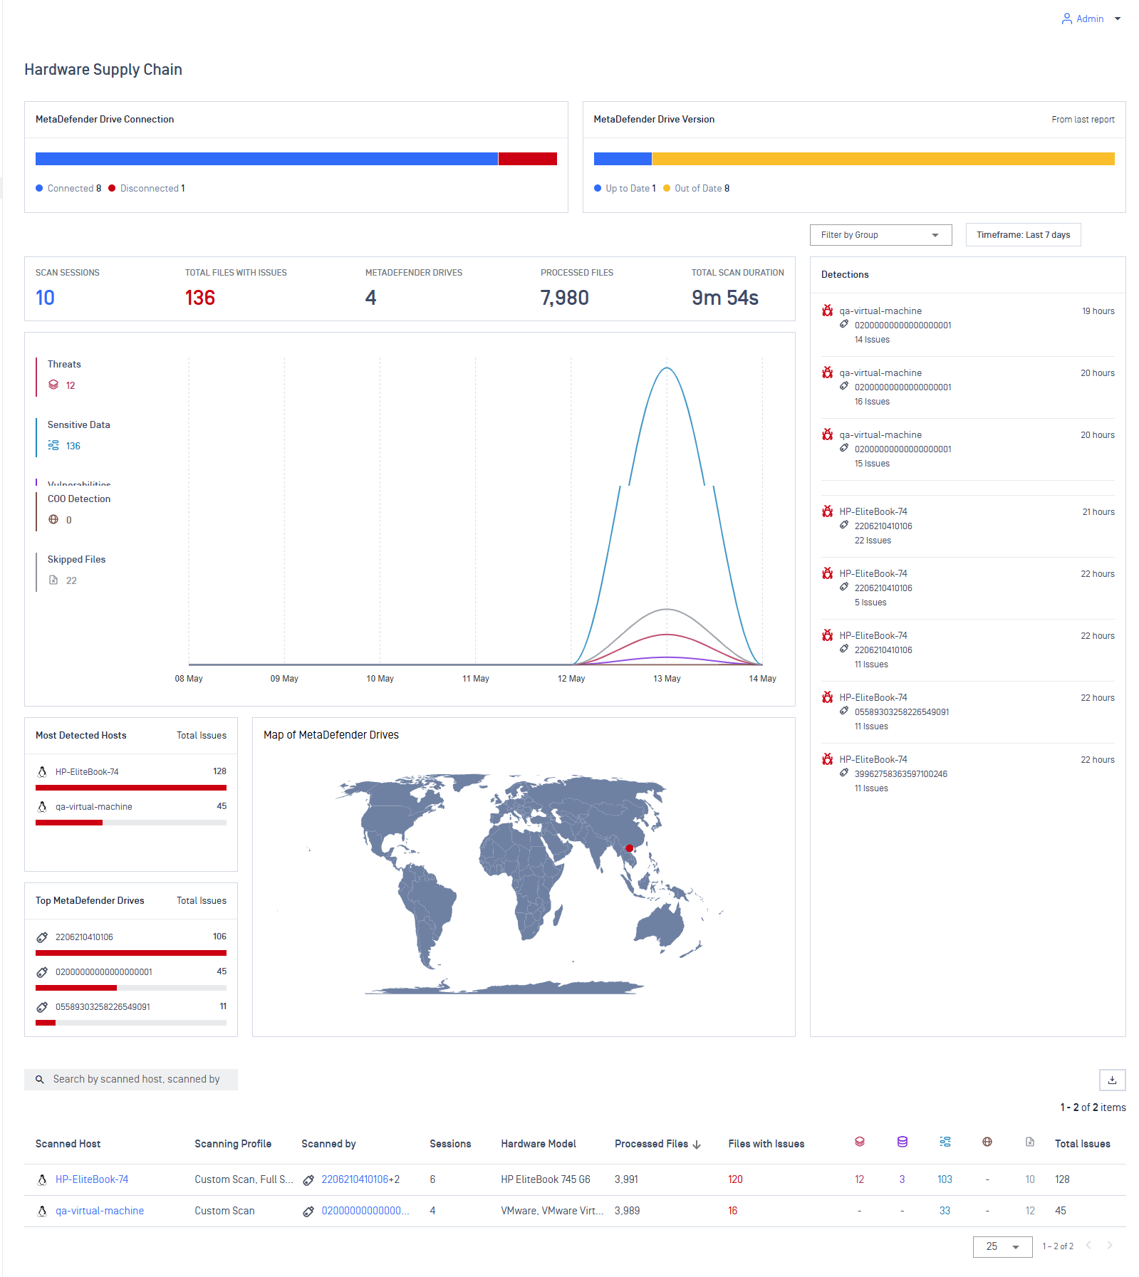1139x1277 pixels.
Task: Click drive icon beside 0558930325822654909​1 detection
Action: tap(844, 712)
